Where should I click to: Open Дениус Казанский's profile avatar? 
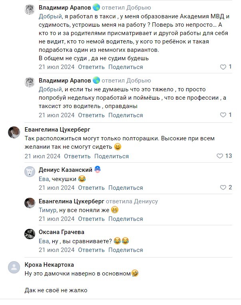(30, 172)
